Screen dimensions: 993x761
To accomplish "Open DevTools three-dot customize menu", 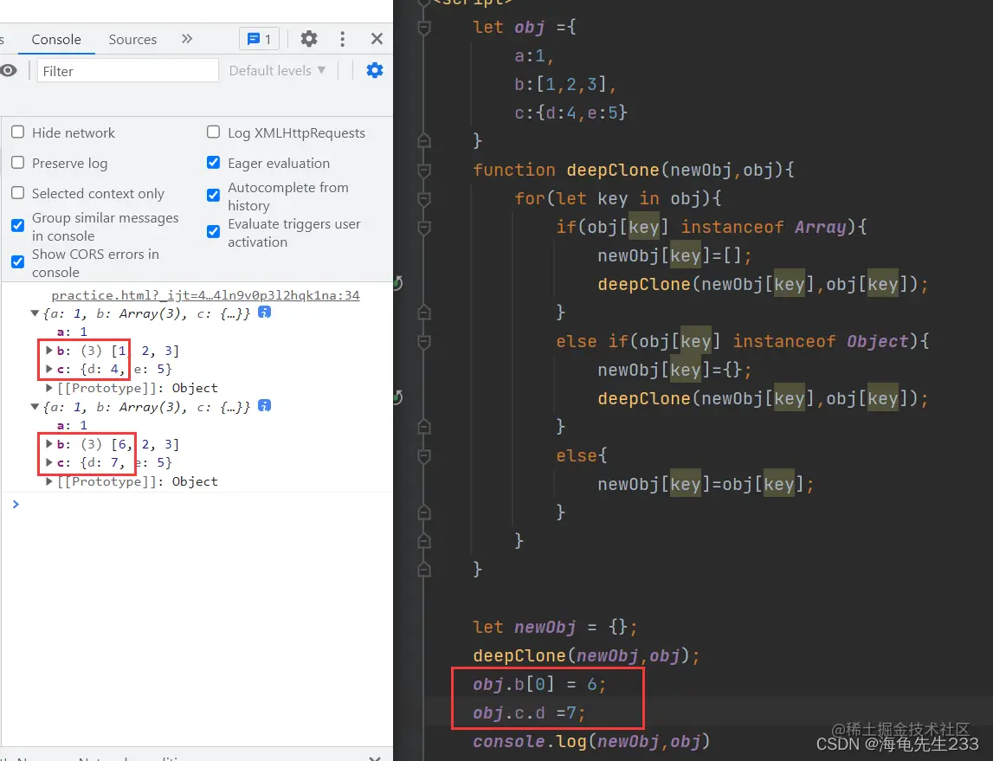I will point(343,39).
